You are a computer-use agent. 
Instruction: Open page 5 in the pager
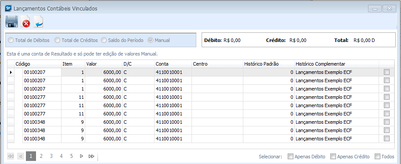[x=71, y=156]
